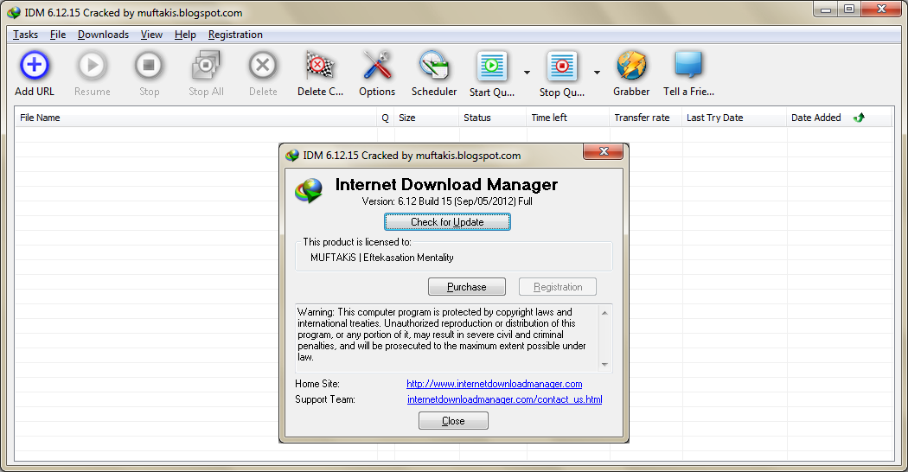Click the Start Queue icon
Image resolution: width=908 pixels, height=472 pixels.
492,66
